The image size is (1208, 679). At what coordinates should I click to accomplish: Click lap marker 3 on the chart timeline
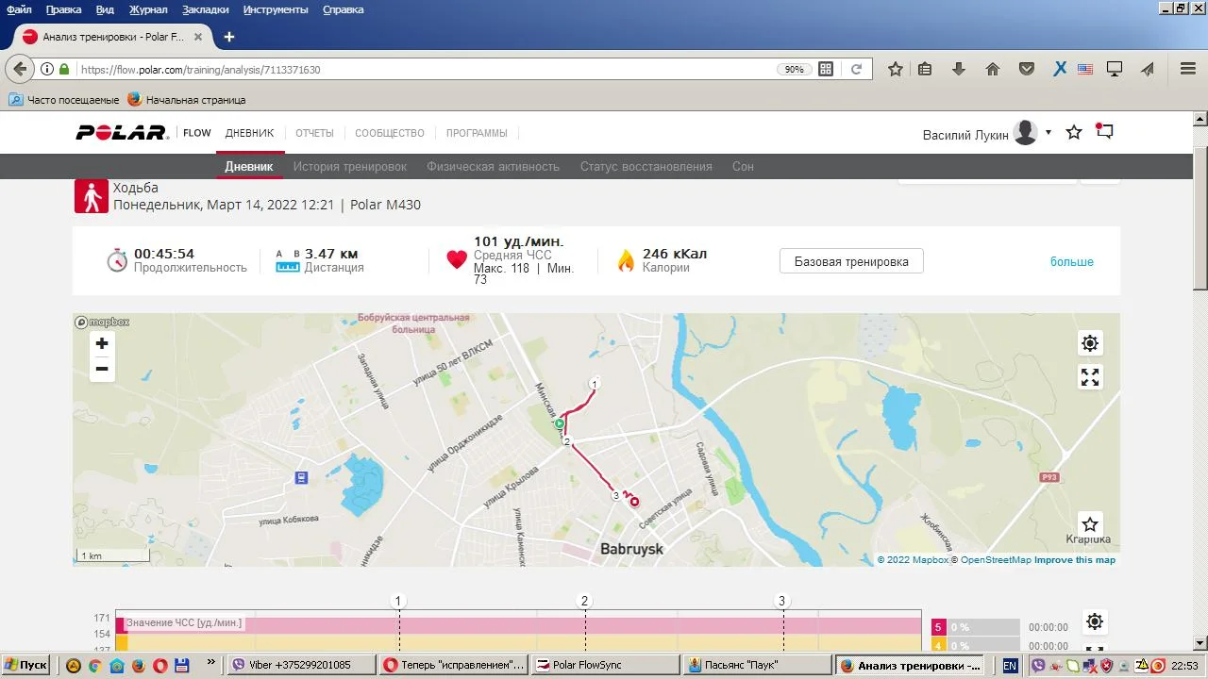(x=781, y=602)
